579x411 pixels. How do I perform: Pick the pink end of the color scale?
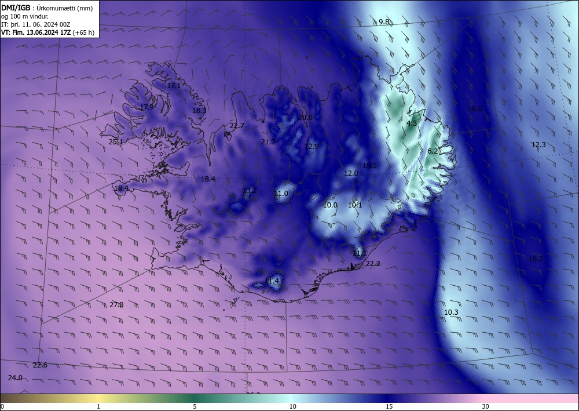coord(532,398)
